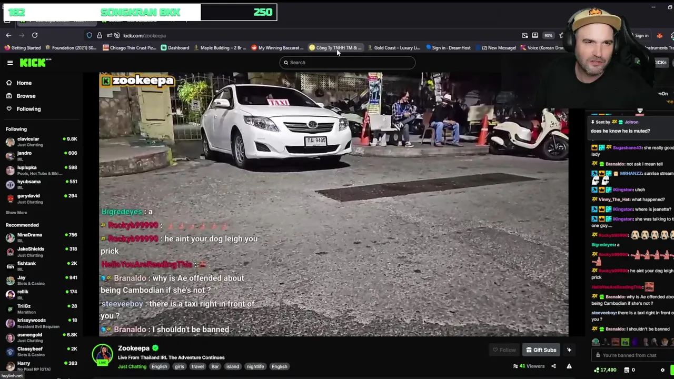
Task: Open the My Winning Baccarat bookmark
Action: pos(277,48)
